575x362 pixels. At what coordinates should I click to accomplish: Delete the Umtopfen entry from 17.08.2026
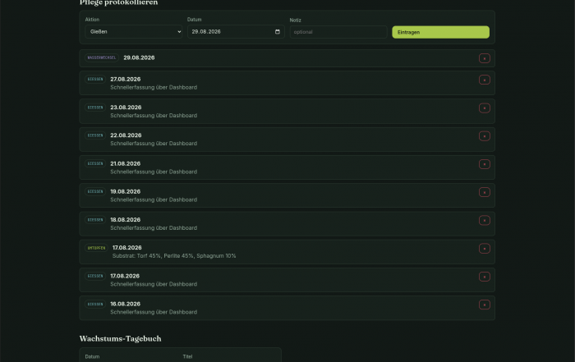click(484, 249)
